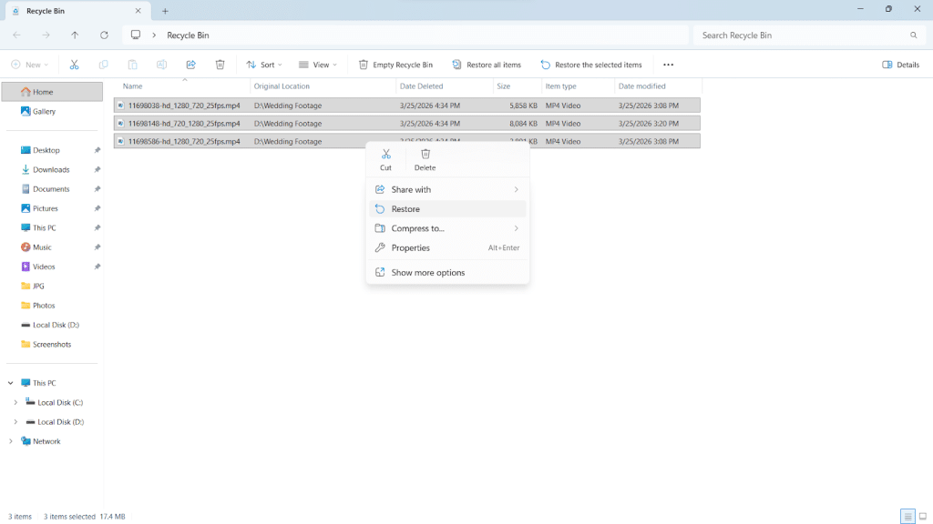This screenshot has height=524, width=933.
Task: Expand Local Disk (C:) tree node
Action: [x=15, y=402]
